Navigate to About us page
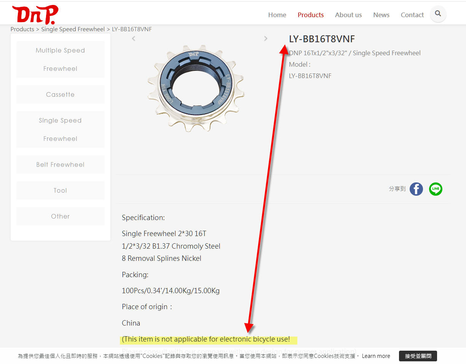Viewport: 466px width, 364px height. tap(348, 15)
